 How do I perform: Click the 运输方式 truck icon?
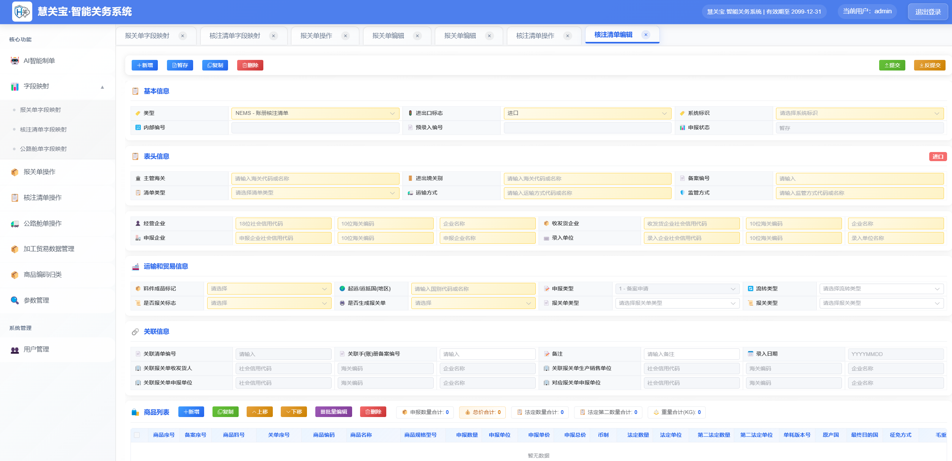tap(410, 193)
